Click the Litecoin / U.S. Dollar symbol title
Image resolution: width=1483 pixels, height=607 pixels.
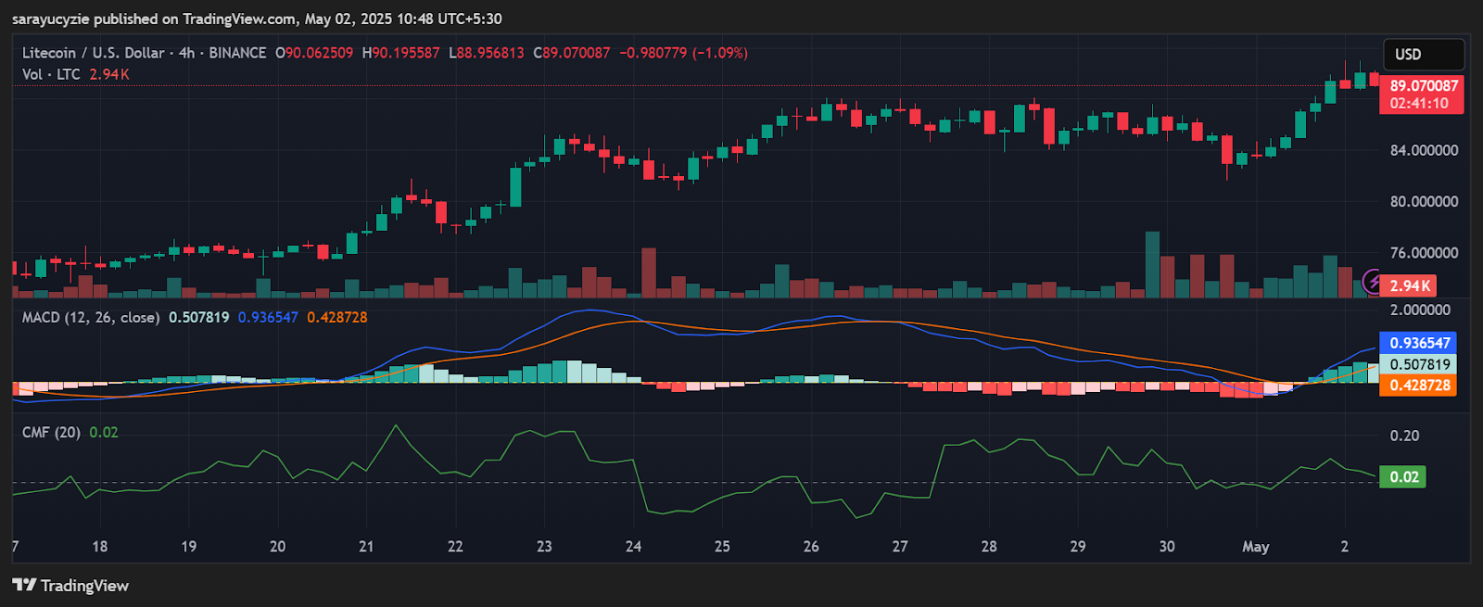[94, 53]
